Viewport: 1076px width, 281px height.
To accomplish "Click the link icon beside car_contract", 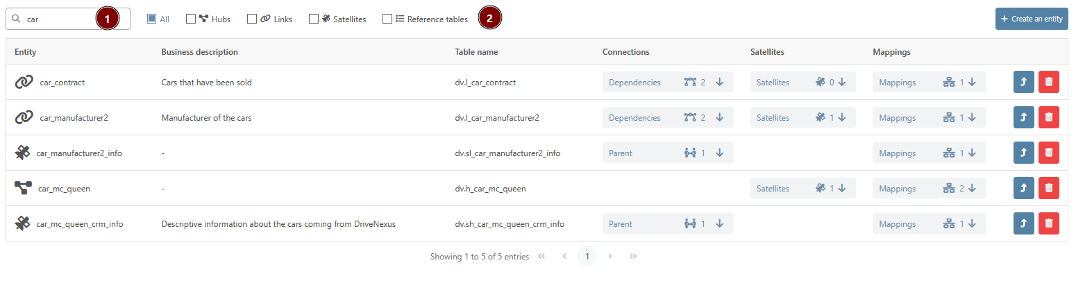I will (x=24, y=82).
